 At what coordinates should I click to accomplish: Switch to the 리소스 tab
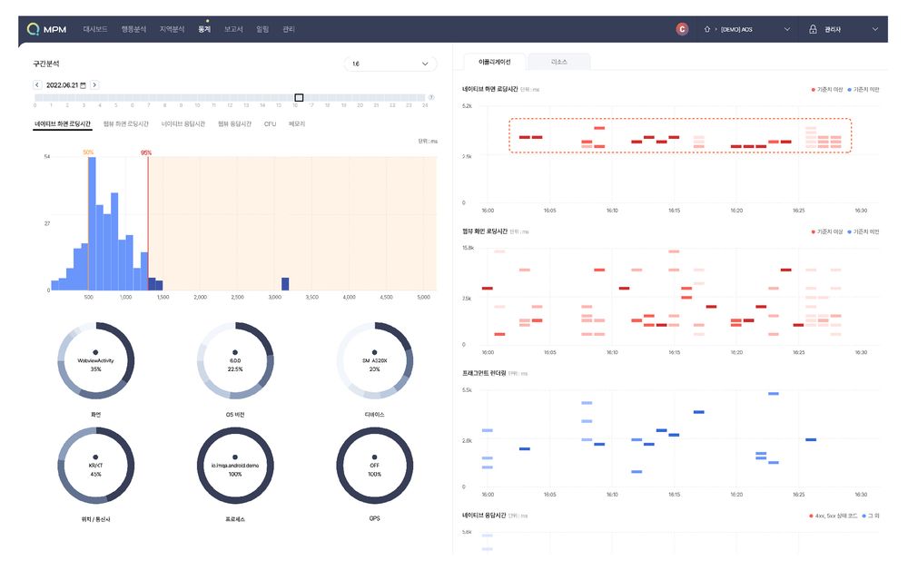coord(559,62)
